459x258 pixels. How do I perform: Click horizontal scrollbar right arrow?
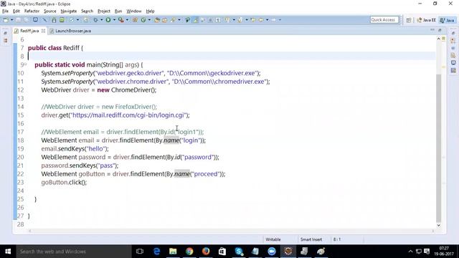[x=433, y=231]
